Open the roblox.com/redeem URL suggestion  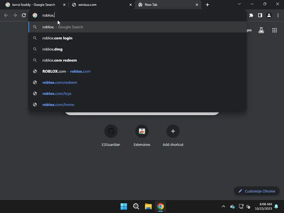138,82
